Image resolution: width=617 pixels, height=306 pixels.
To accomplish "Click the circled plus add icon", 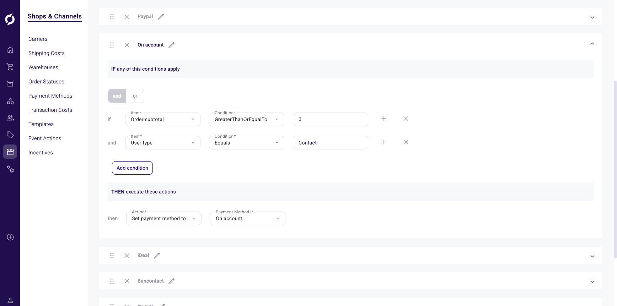I will tap(10, 237).
